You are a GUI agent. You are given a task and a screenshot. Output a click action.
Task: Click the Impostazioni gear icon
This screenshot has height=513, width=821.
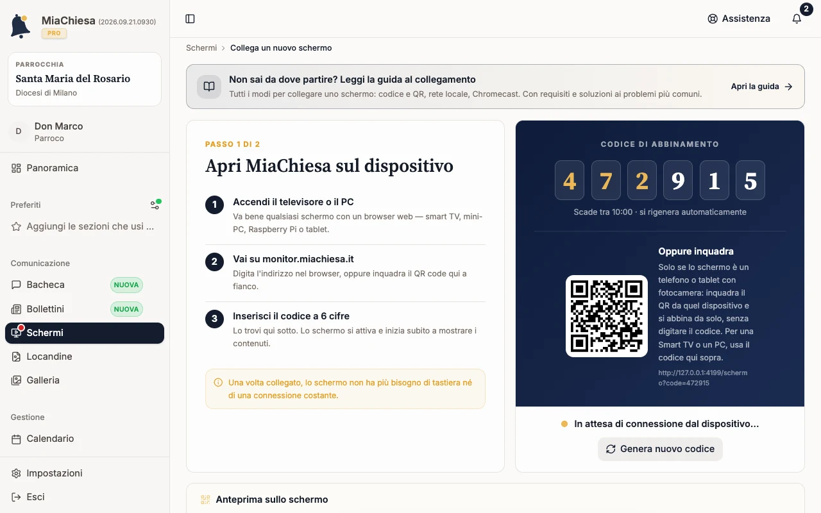tap(17, 473)
